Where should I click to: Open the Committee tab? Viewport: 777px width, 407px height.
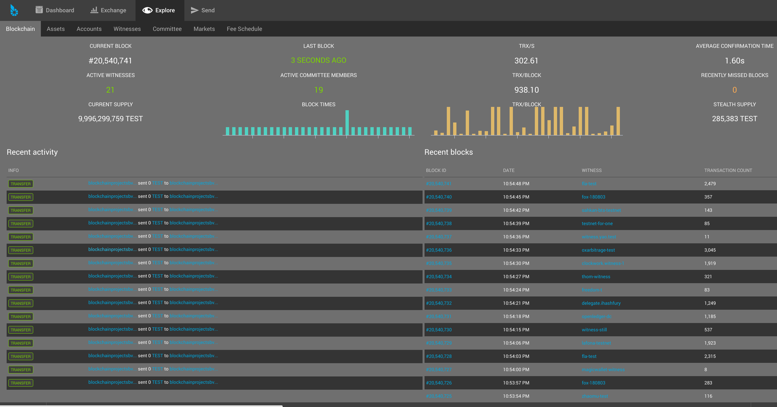tap(167, 29)
